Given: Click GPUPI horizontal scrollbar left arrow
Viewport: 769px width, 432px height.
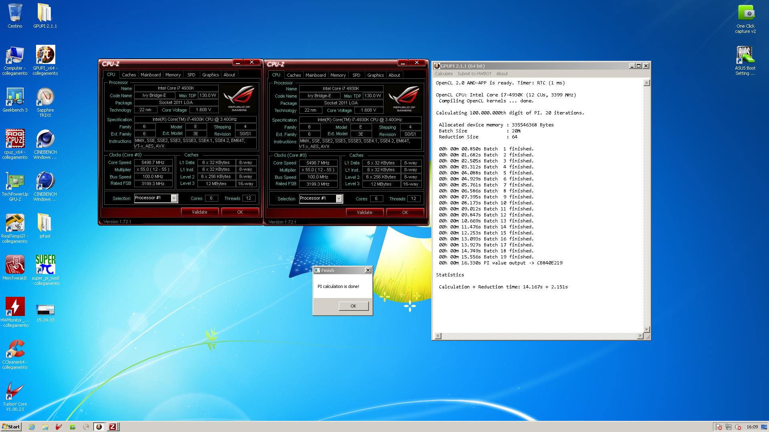Looking at the screenshot, I should coord(438,336).
